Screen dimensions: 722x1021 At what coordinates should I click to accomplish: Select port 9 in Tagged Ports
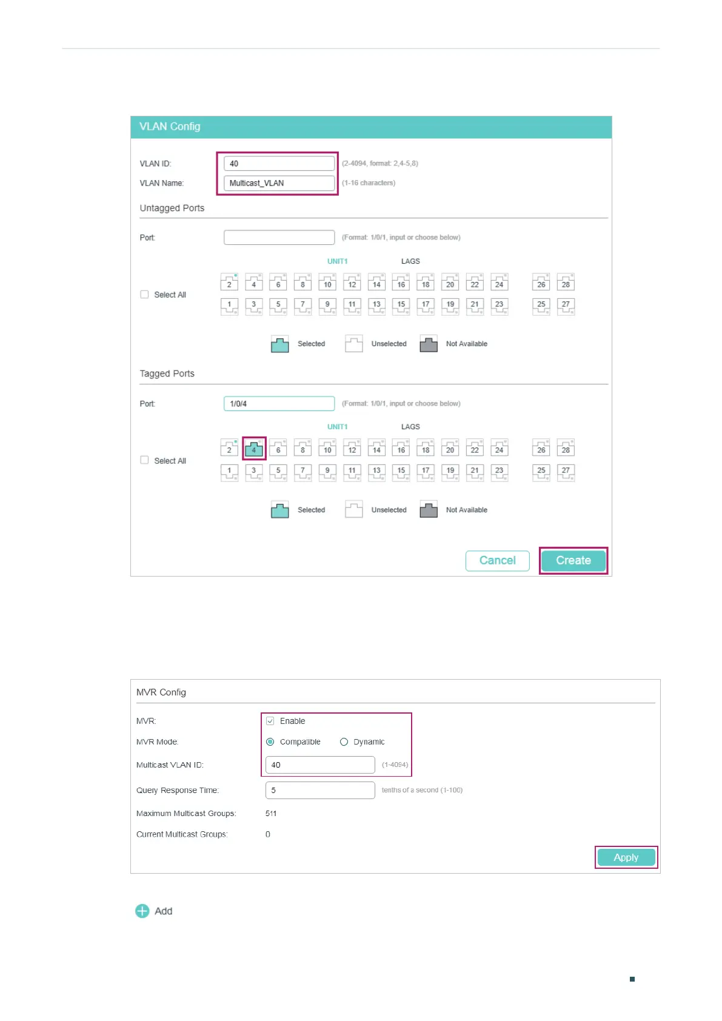coord(327,472)
